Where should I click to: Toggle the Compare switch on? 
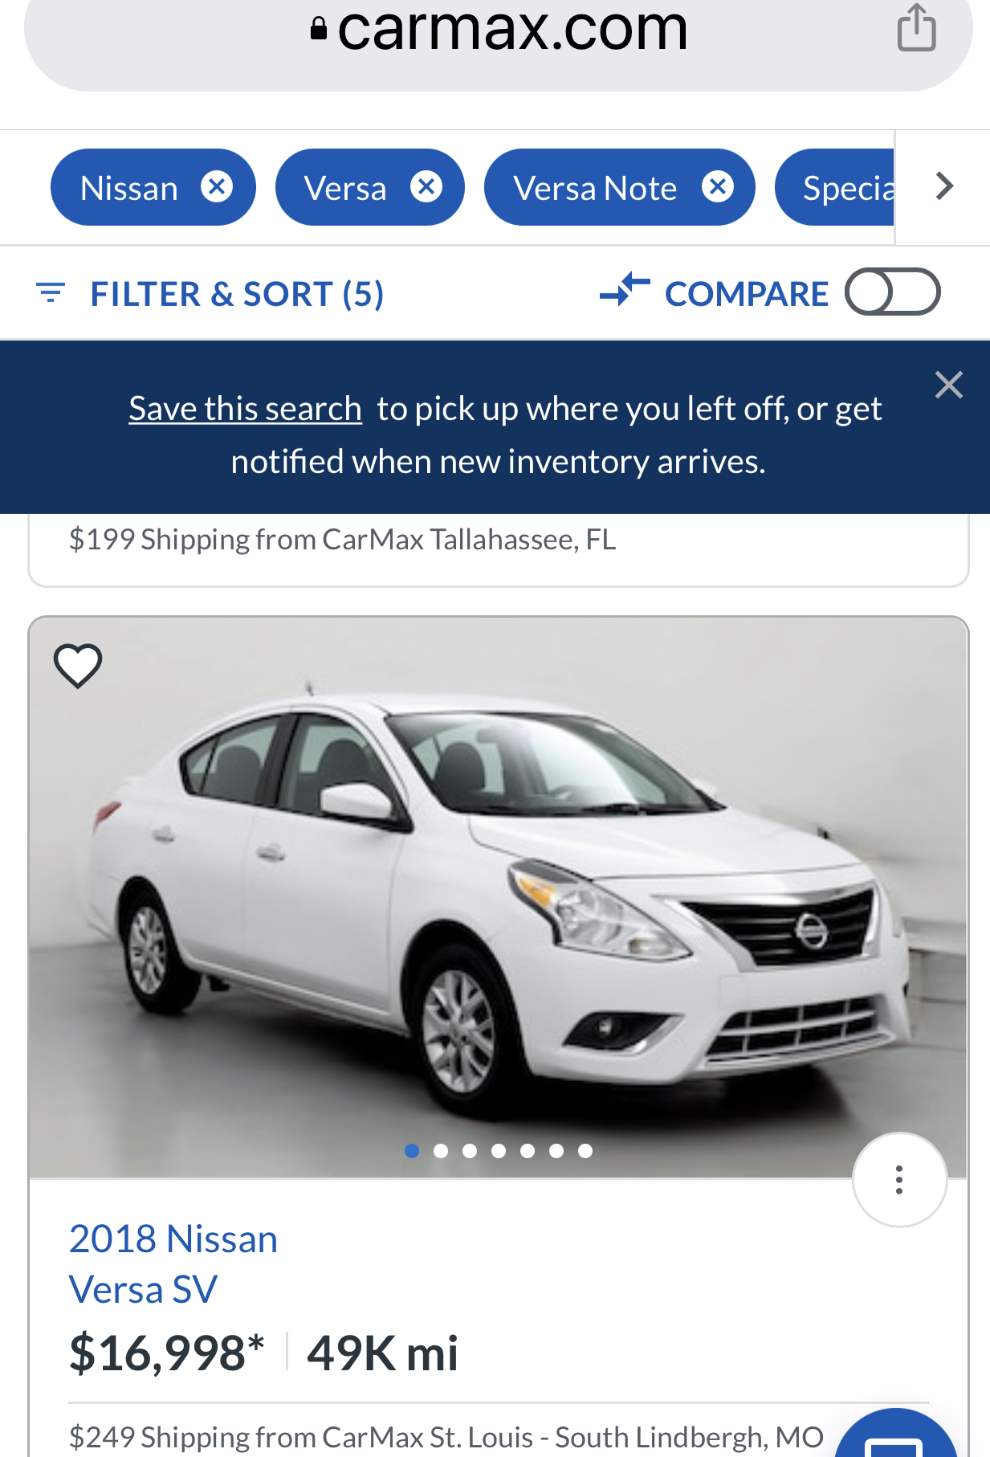point(892,292)
